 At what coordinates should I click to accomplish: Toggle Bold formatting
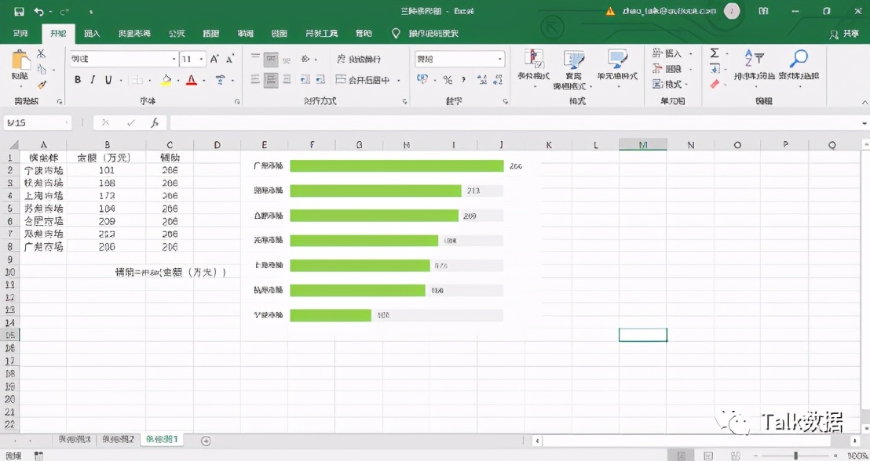(78, 80)
